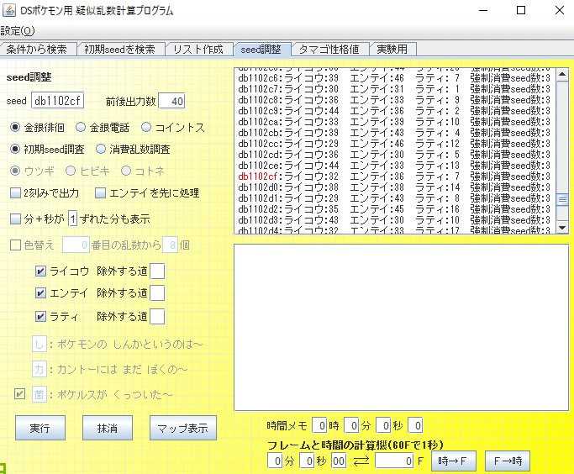Select the db1102cb result row
Screen dimensions: 574x474
coord(395,133)
